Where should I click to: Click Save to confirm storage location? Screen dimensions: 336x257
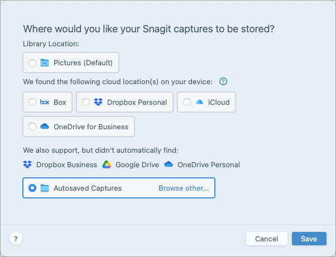point(309,239)
